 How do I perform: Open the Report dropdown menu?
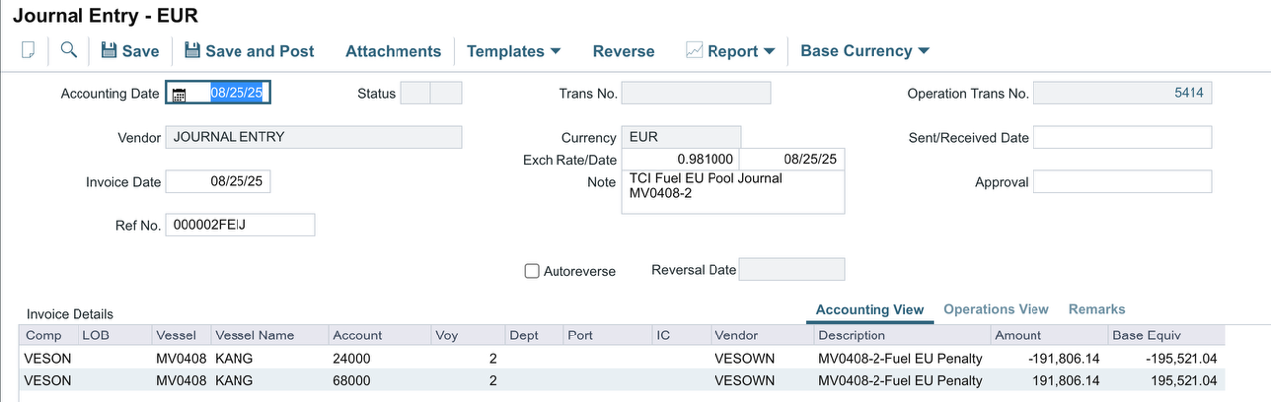point(741,51)
